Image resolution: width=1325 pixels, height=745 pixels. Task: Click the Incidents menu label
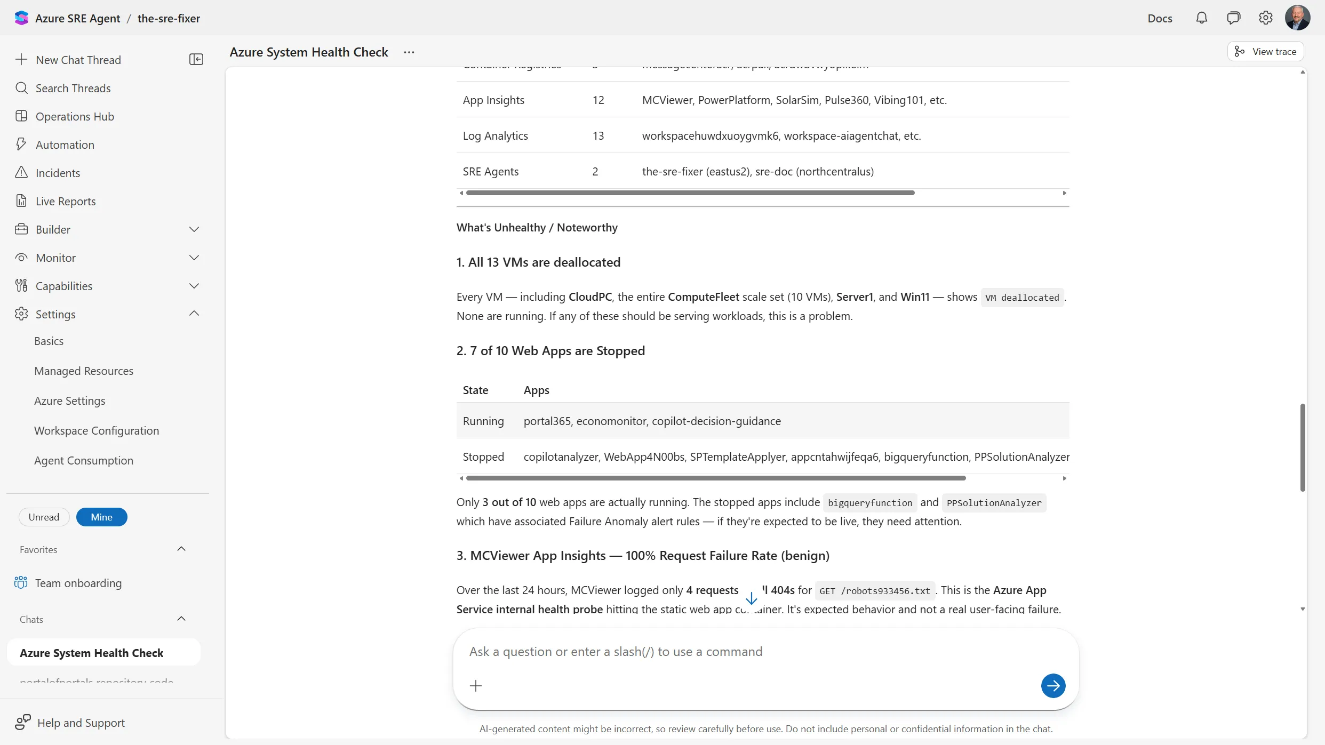click(58, 173)
